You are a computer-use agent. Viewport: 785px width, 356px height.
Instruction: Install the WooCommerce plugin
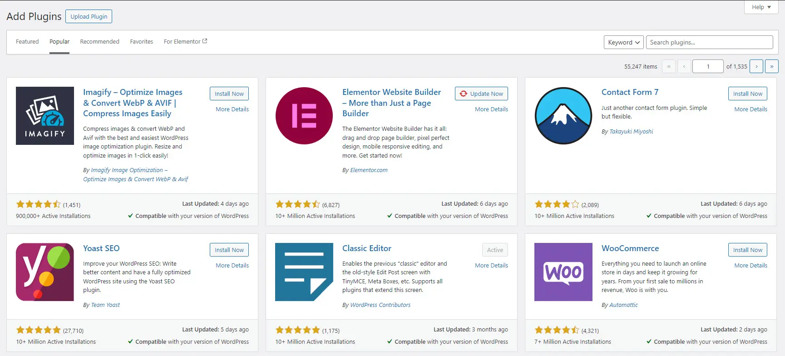pos(748,250)
